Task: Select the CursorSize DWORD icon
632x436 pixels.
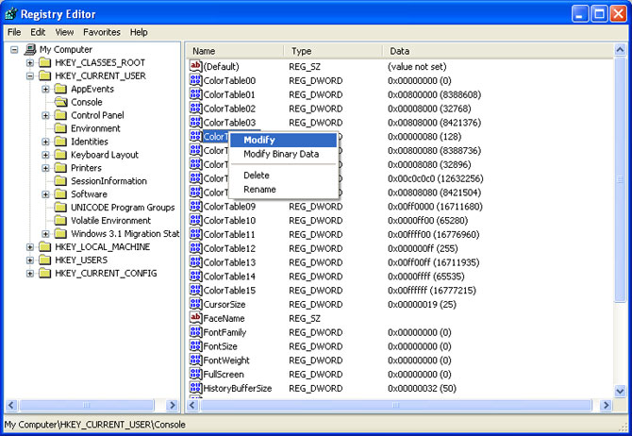Action: pyautogui.click(x=196, y=305)
